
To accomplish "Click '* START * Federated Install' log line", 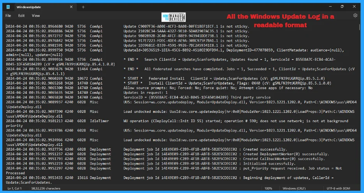I will click(166, 79).
